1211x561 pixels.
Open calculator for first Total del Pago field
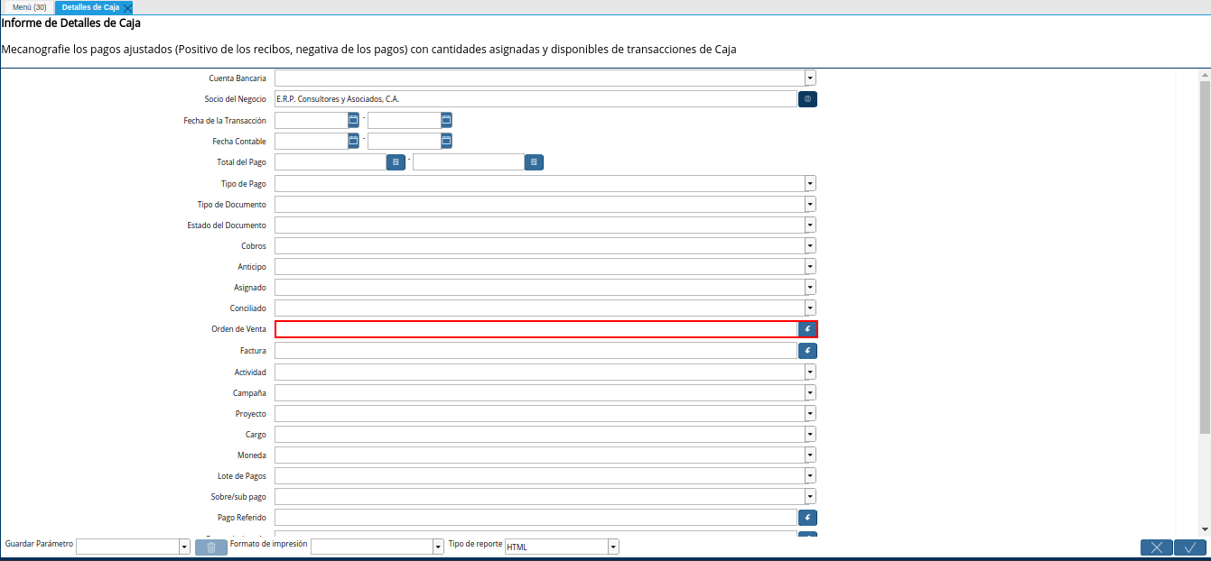point(396,162)
